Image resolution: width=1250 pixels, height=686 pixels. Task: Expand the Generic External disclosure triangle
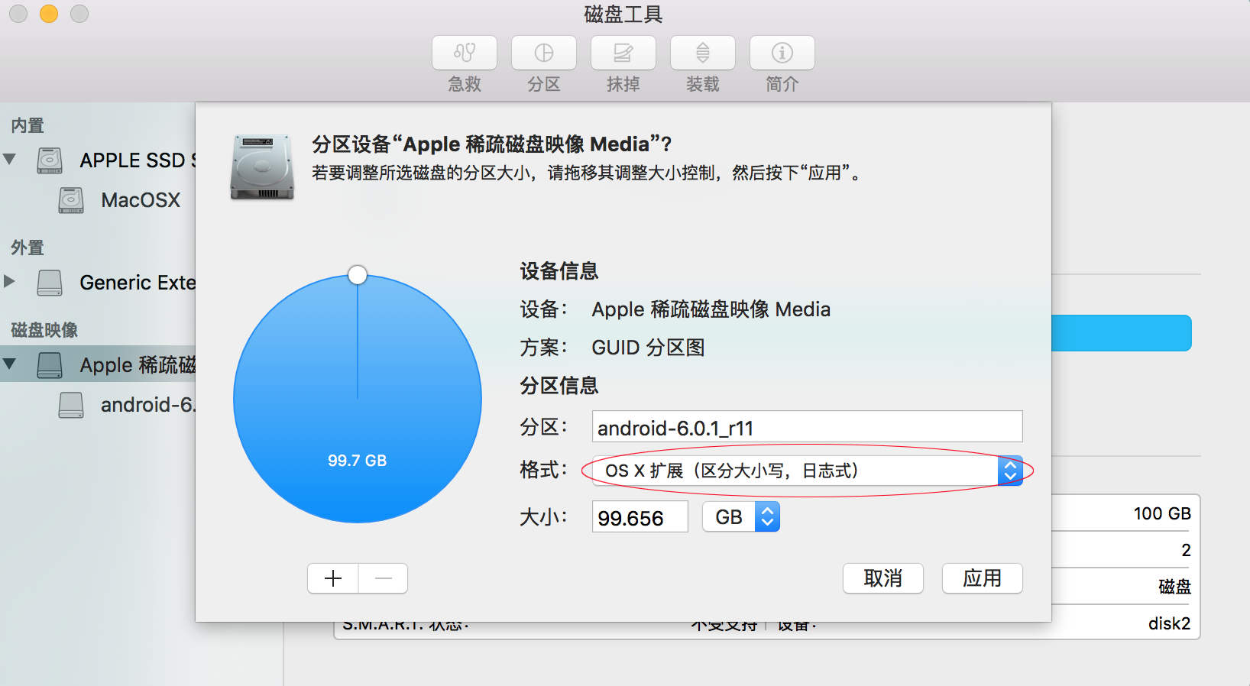tap(10, 281)
